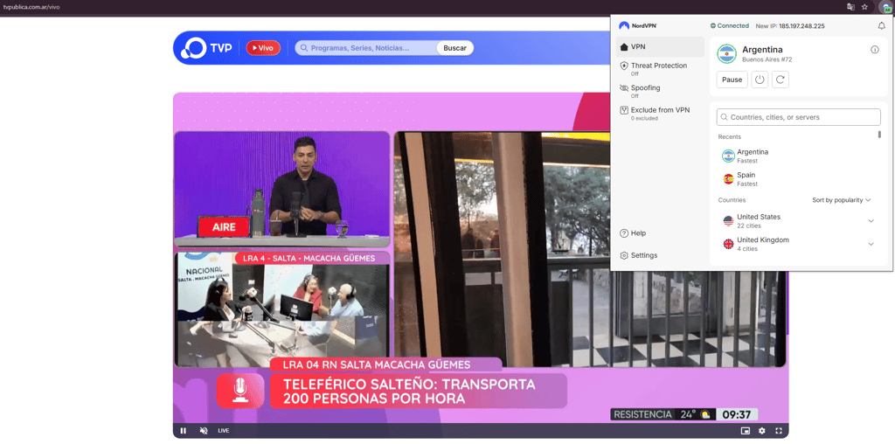The width and height of the screenshot is (895, 444).
Task: Click the NordVPN logo
Action: [x=638, y=25]
